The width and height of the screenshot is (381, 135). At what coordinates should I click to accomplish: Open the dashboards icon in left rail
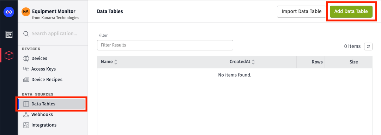click(9, 35)
